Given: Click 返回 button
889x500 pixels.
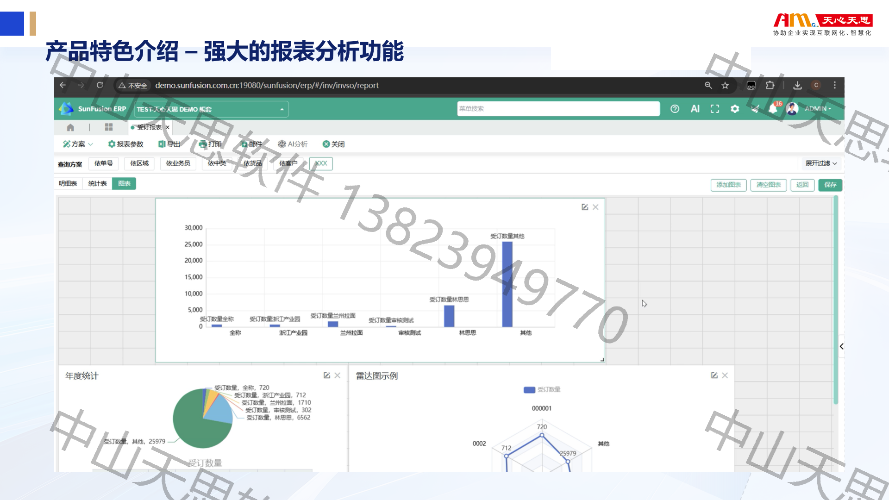Looking at the screenshot, I should (x=802, y=185).
